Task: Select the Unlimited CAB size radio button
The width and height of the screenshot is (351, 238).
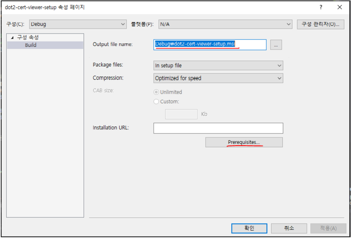Action: tap(156, 92)
